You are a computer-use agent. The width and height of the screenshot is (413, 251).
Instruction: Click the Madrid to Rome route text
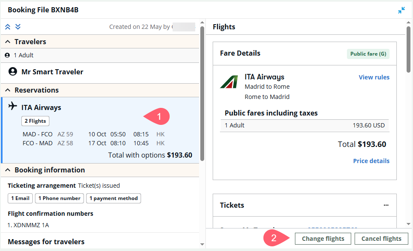tap(267, 87)
